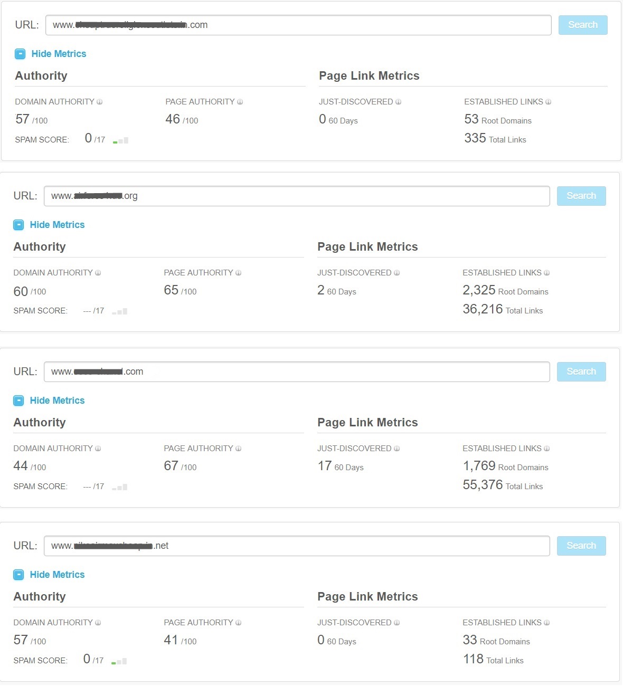
Task: Click Domain Authority info icon above 44/100 score
Action: click(98, 449)
